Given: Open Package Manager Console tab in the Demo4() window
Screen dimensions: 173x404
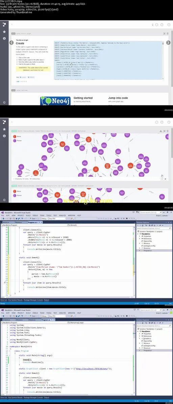Looking at the screenshot, I should coord(33,300).
